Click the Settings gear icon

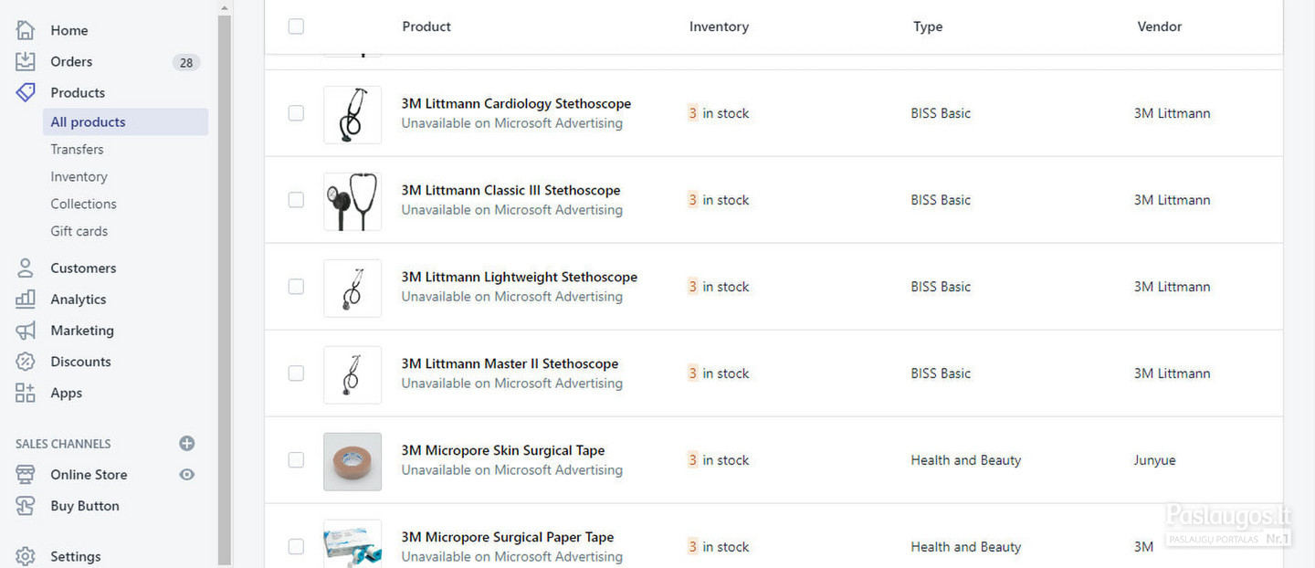[26, 556]
